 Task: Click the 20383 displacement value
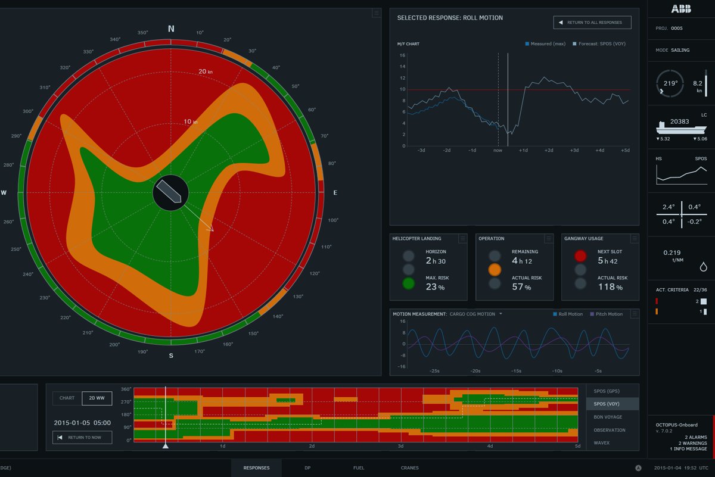pos(680,121)
